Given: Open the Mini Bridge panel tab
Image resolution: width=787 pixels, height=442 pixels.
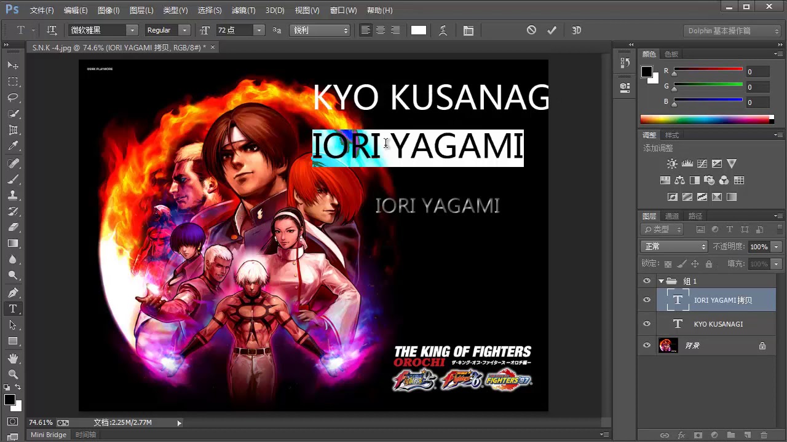Looking at the screenshot, I should pos(49,435).
